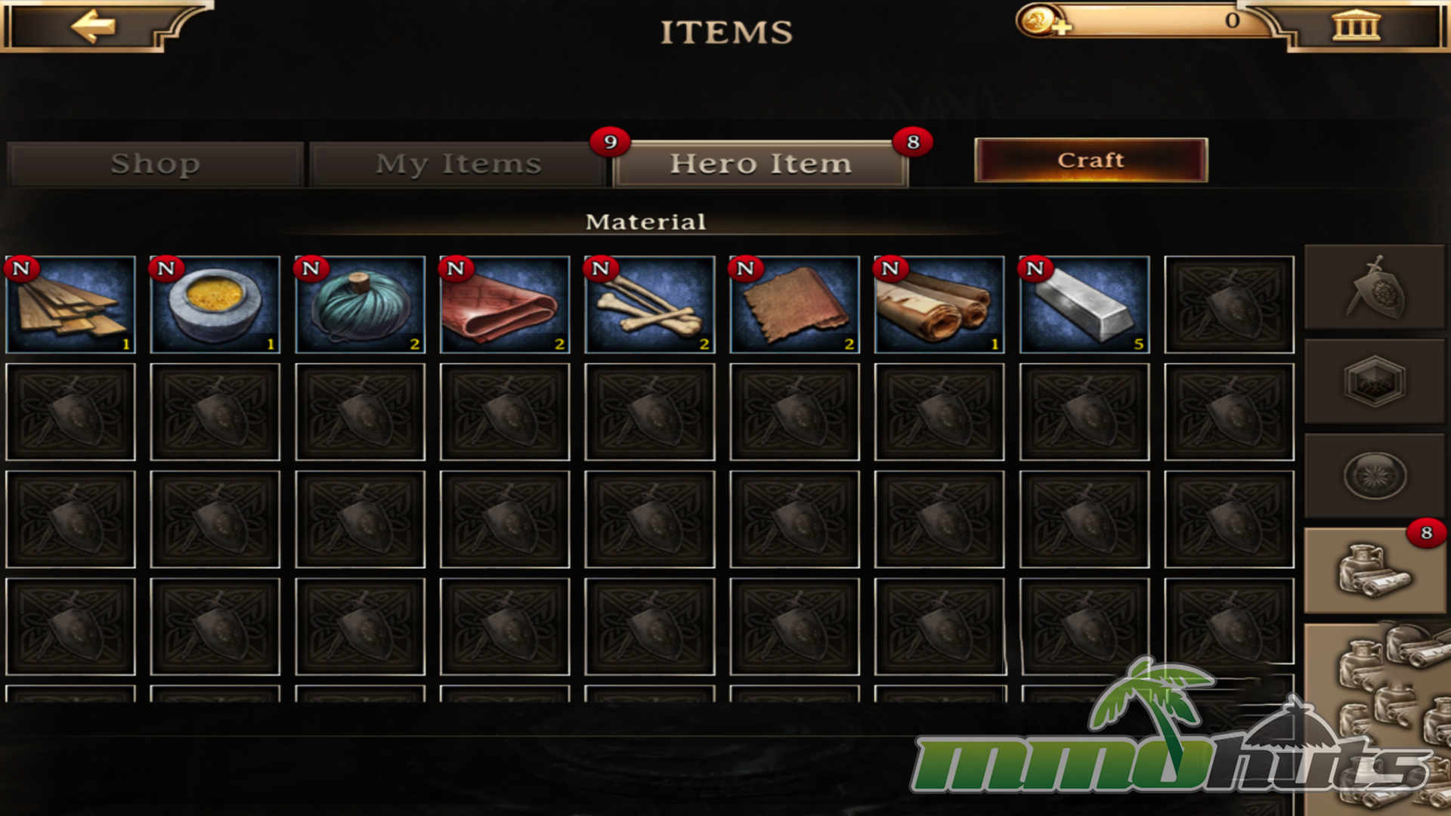This screenshot has width=1451, height=816.
Task: Click the empty slot after the silver ingot
Action: click(1230, 304)
